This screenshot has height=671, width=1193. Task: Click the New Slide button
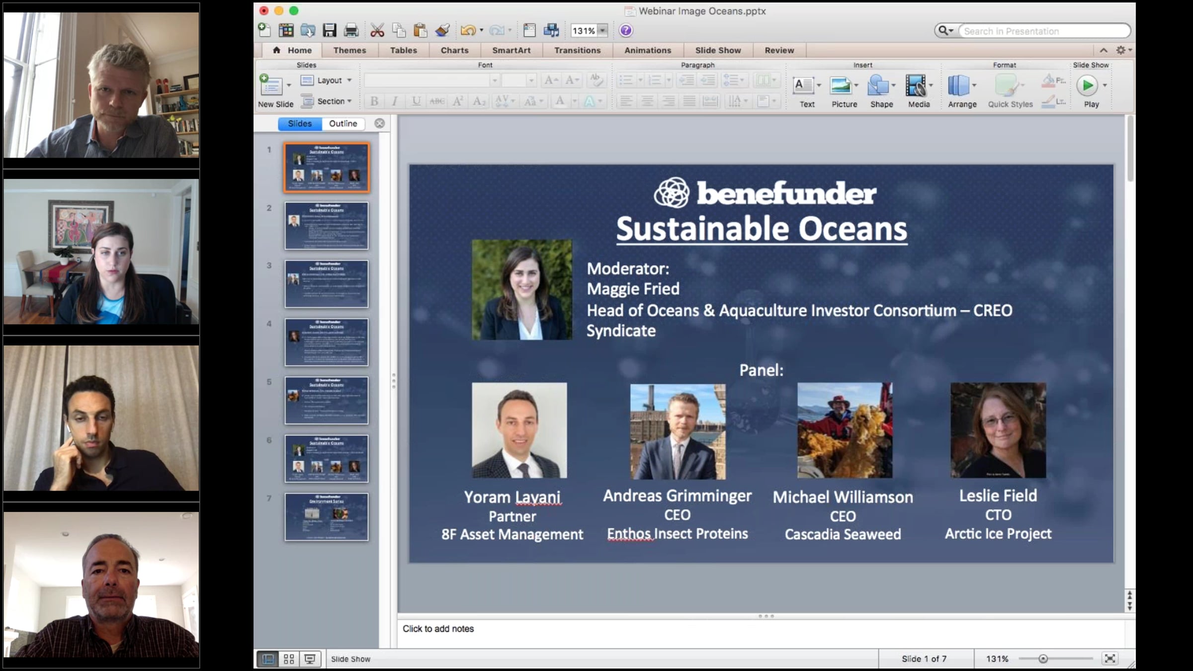click(271, 87)
